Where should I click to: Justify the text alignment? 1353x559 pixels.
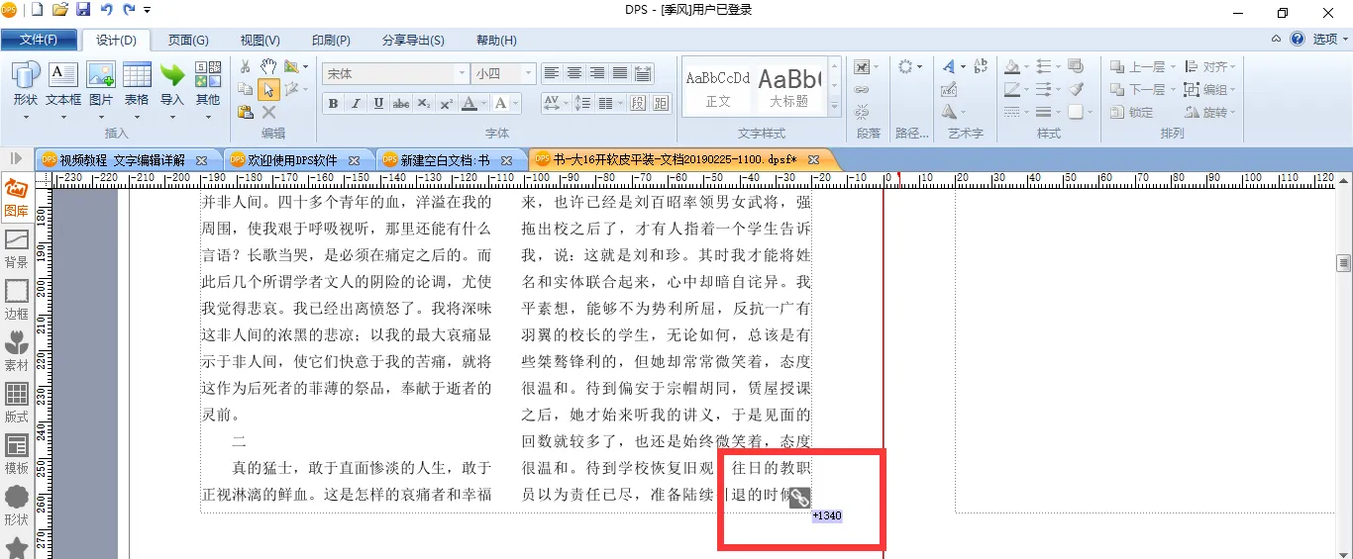coord(620,73)
